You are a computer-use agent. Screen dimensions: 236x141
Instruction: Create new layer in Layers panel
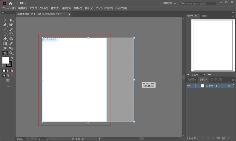[x=223, y=138]
